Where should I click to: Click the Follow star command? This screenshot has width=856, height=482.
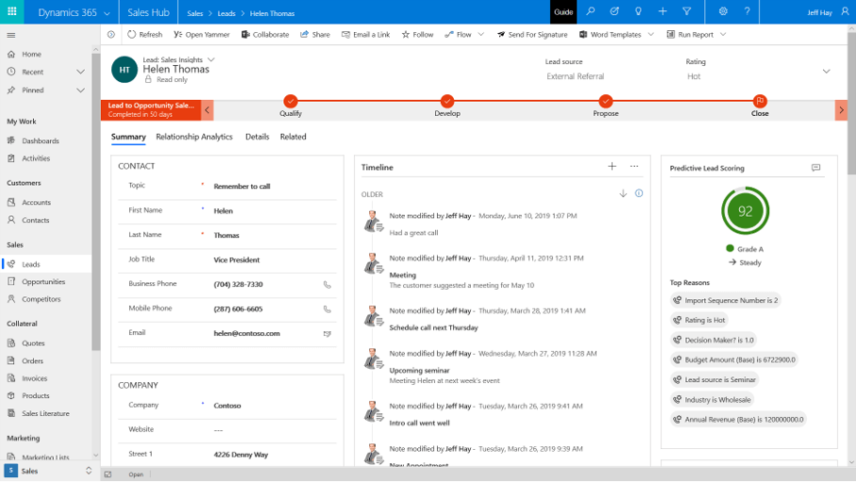pos(418,34)
